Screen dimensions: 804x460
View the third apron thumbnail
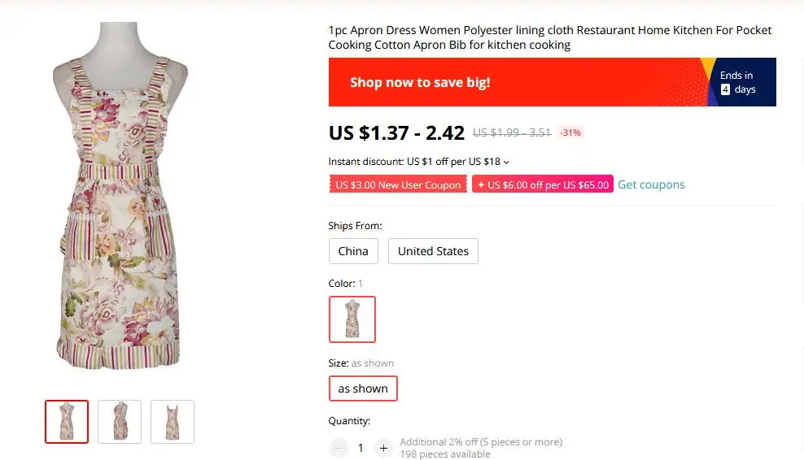pos(173,422)
